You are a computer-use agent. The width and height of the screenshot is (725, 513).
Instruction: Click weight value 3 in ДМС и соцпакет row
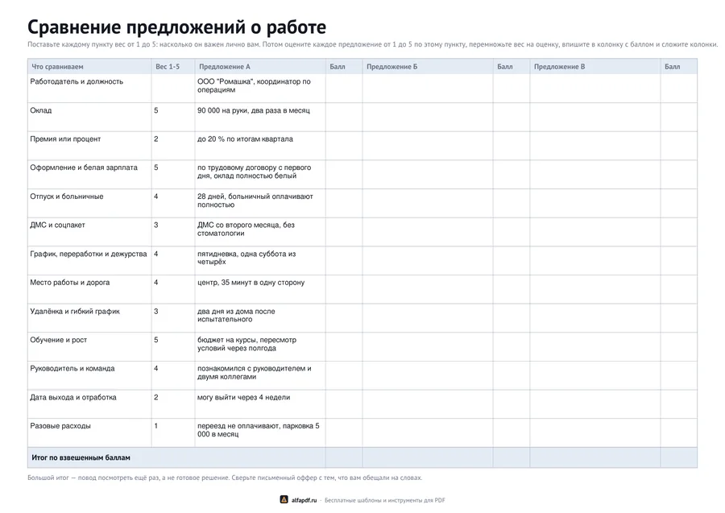coord(155,225)
